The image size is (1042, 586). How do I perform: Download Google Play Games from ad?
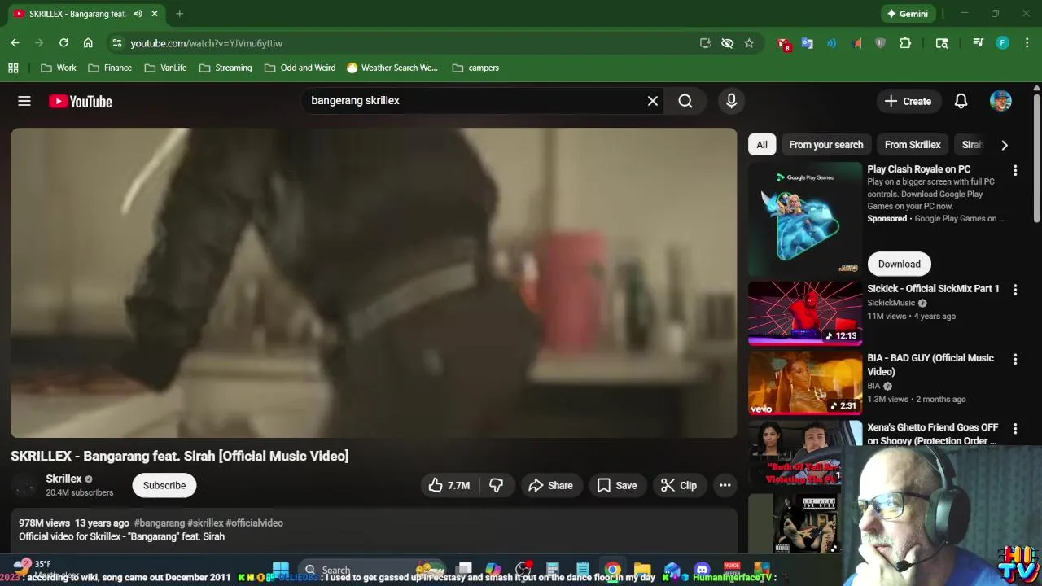point(899,264)
